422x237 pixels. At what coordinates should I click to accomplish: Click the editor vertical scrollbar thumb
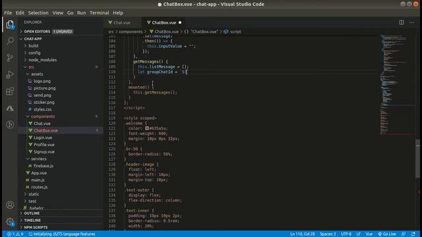coord(417,159)
